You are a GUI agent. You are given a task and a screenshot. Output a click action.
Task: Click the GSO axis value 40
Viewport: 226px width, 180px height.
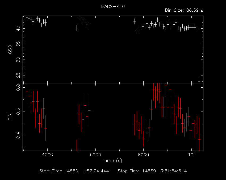(x=18, y=28)
